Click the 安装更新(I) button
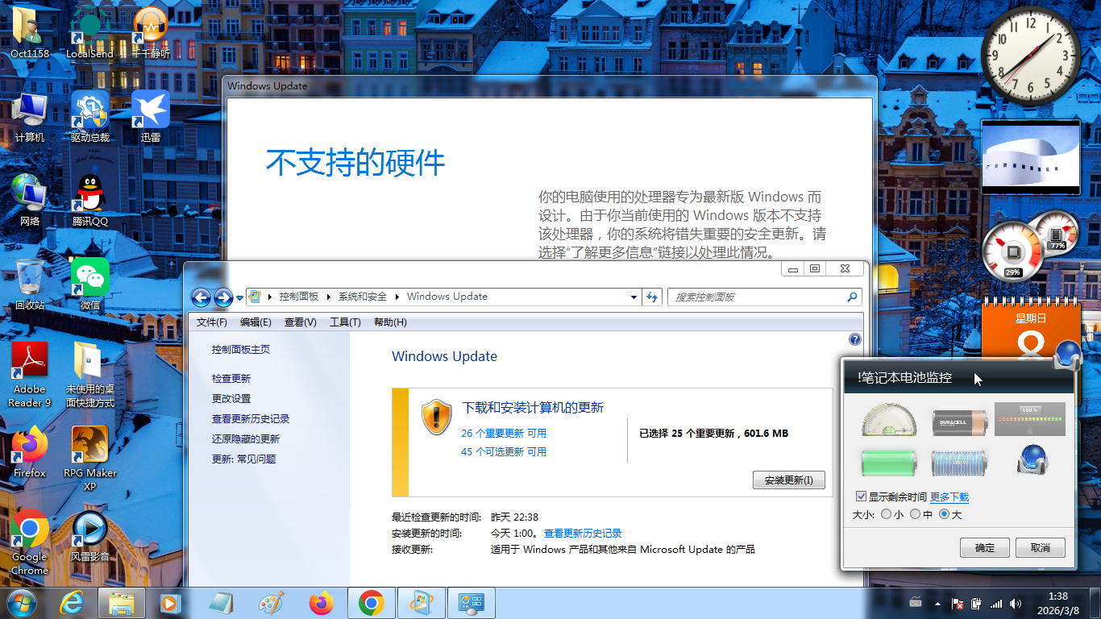1101x619 pixels. coord(788,480)
